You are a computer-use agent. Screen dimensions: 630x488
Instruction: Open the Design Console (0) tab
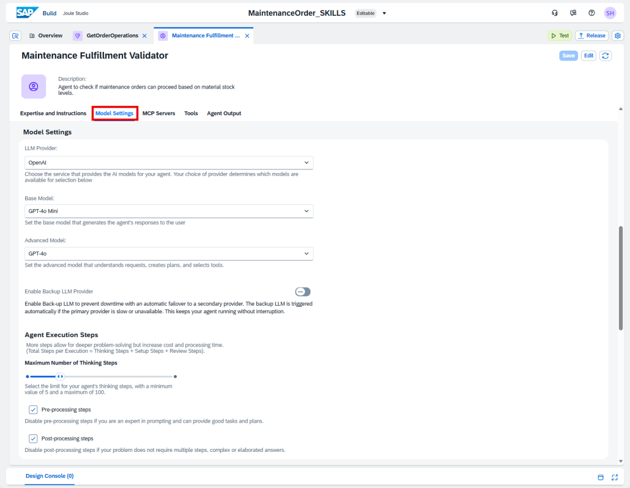tap(50, 476)
